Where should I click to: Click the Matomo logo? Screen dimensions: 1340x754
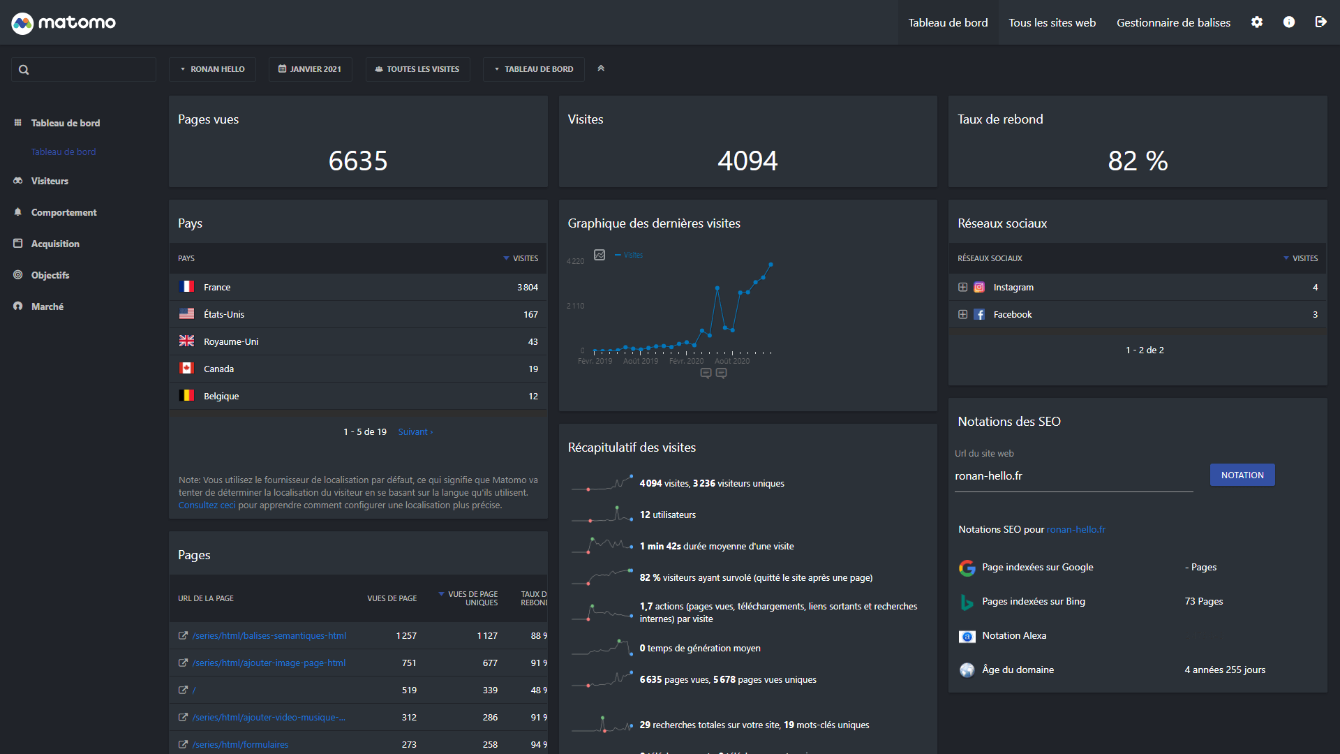pos(64,22)
